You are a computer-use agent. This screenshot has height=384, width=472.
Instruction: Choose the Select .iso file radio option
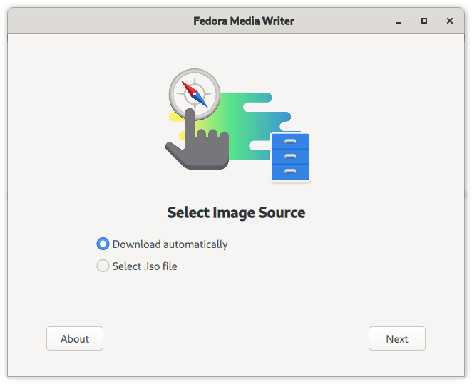click(103, 266)
